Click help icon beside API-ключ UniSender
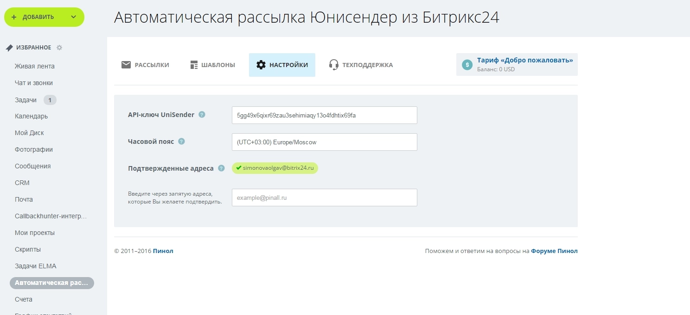 (202, 115)
